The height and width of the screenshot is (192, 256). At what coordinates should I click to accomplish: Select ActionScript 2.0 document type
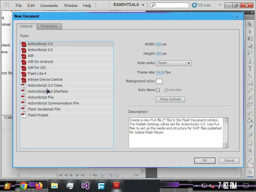[x=67, y=50]
